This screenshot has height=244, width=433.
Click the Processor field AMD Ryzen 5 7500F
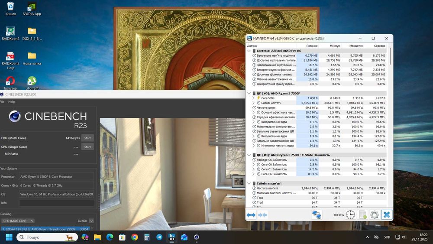coord(57,176)
